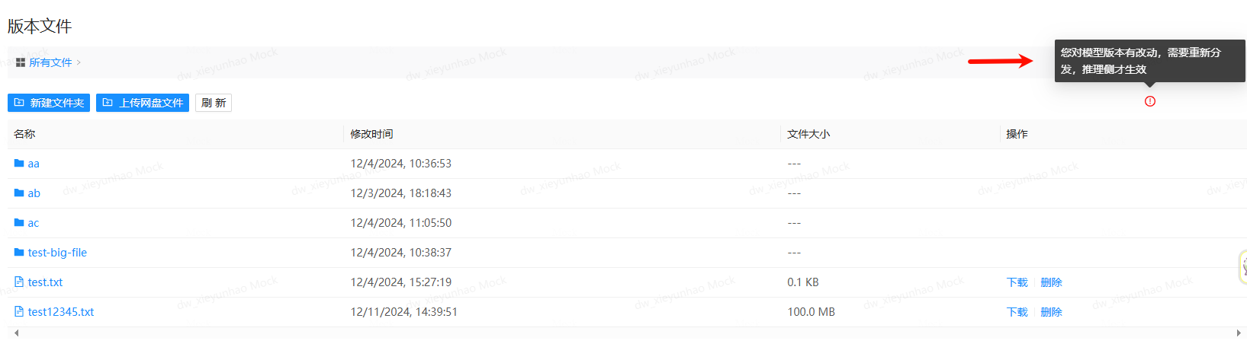The height and width of the screenshot is (344, 1247).
Task: Delete the test.txt file
Action: pyautogui.click(x=1051, y=282)
